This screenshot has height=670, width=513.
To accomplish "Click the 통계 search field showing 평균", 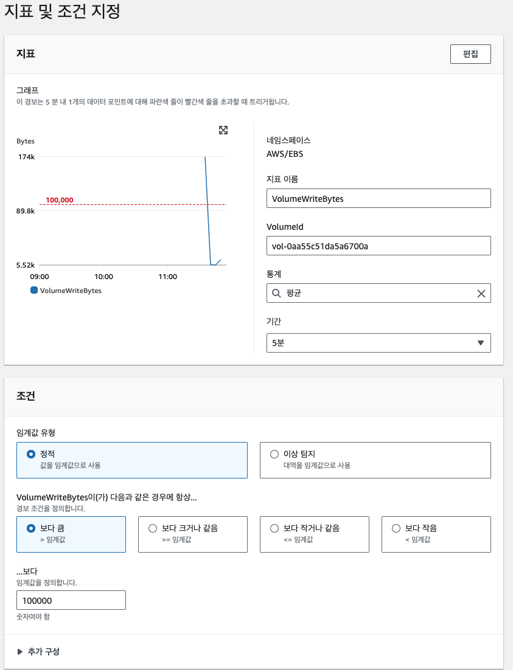I will pyautogui.click(x=379, y=293).
